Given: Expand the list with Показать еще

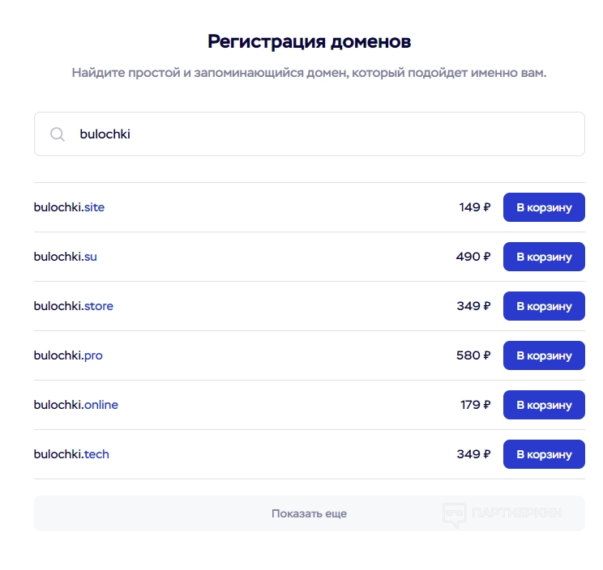Looking at the screenshot, I should [x=309, y=513].
